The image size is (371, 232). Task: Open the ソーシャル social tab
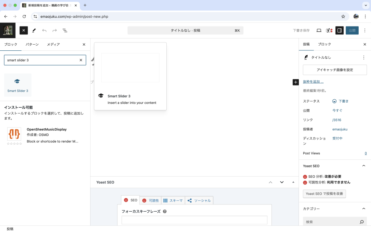199,200
